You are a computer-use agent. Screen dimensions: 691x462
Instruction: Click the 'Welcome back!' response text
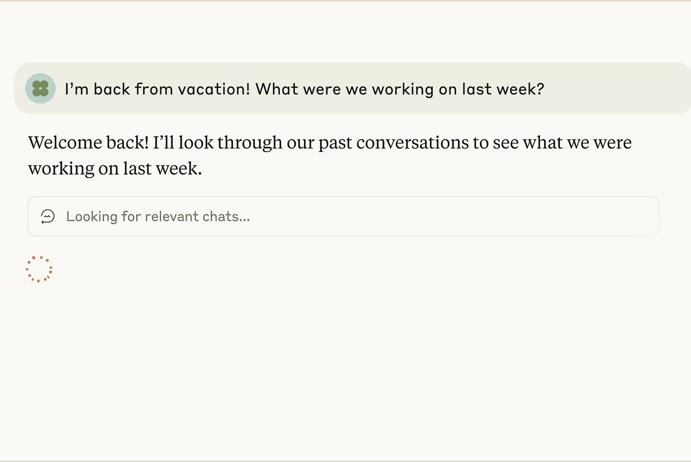point(329,155)
